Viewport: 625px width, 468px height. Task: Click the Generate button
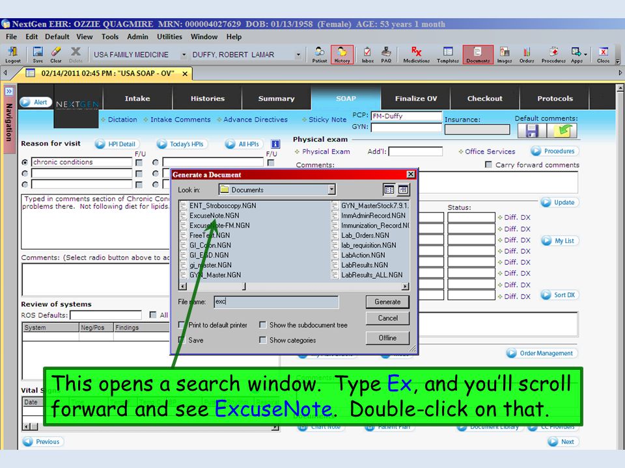point(387,302)
